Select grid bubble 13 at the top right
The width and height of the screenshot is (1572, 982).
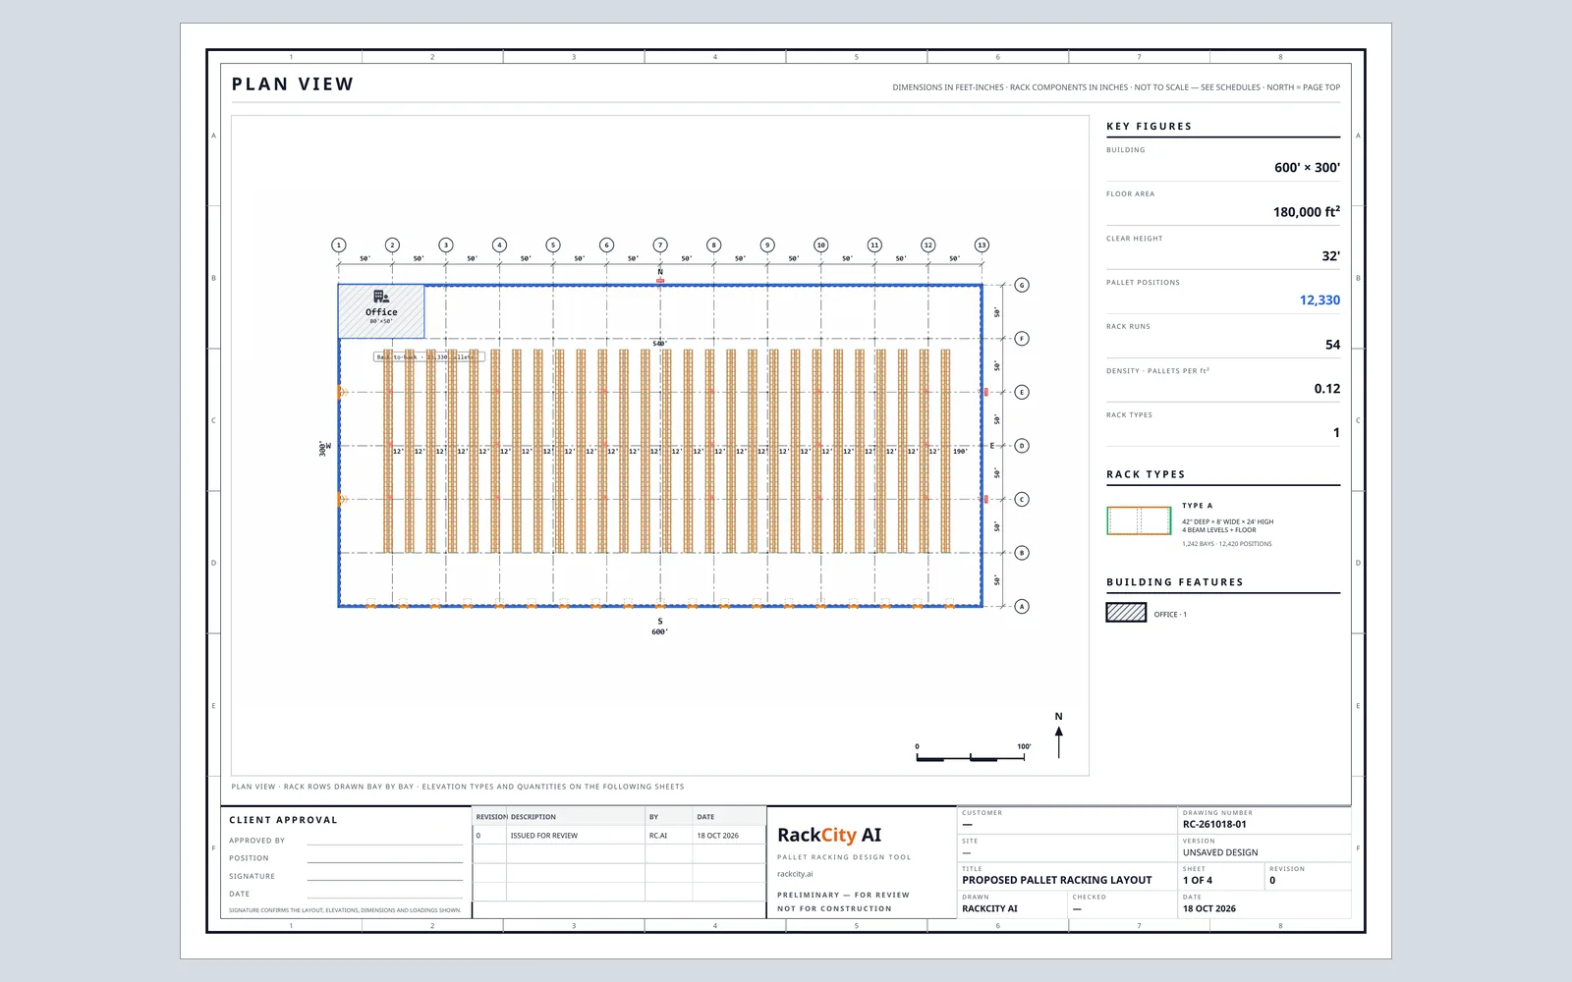point(982,245)
